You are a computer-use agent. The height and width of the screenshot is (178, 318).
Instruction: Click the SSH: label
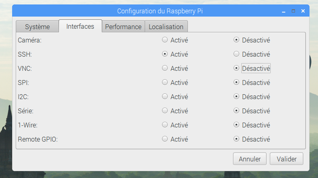click(25, 54)
